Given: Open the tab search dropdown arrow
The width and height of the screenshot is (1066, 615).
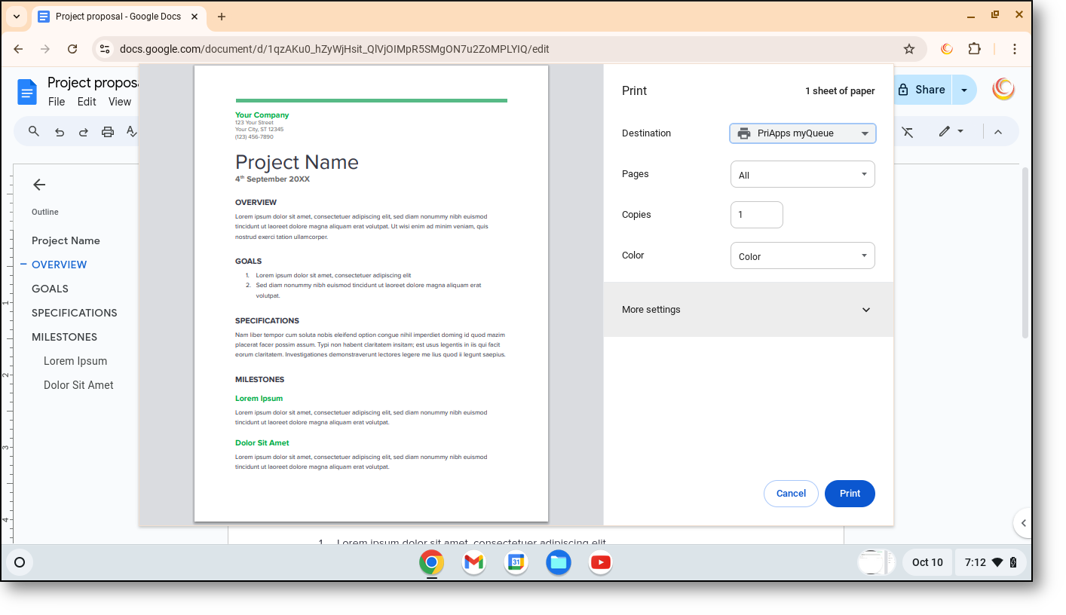Looking at the screenshot, I should click(17, 17).
